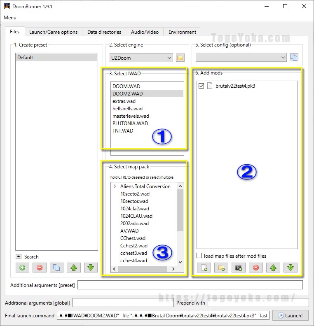Open the UZDoom engine dropdown
314x326 pixels.
[141, 58]
